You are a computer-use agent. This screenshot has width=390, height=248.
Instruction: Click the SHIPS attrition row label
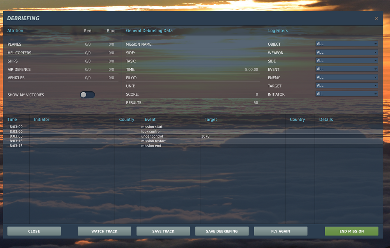point(12,61)
